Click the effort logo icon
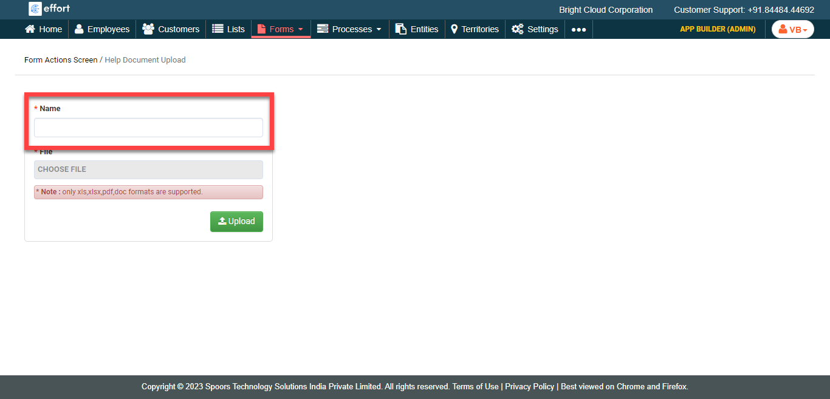The image size is (830, 399). (35, 9)
